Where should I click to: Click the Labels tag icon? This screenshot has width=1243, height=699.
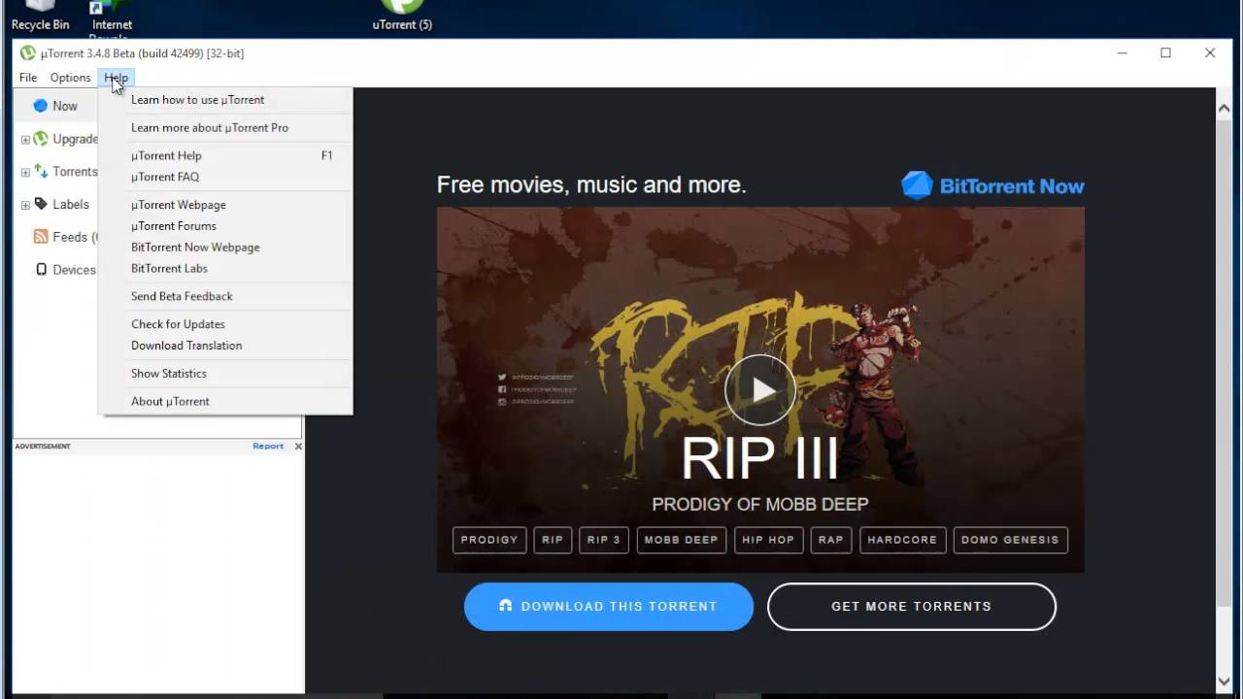coord(41,204)
